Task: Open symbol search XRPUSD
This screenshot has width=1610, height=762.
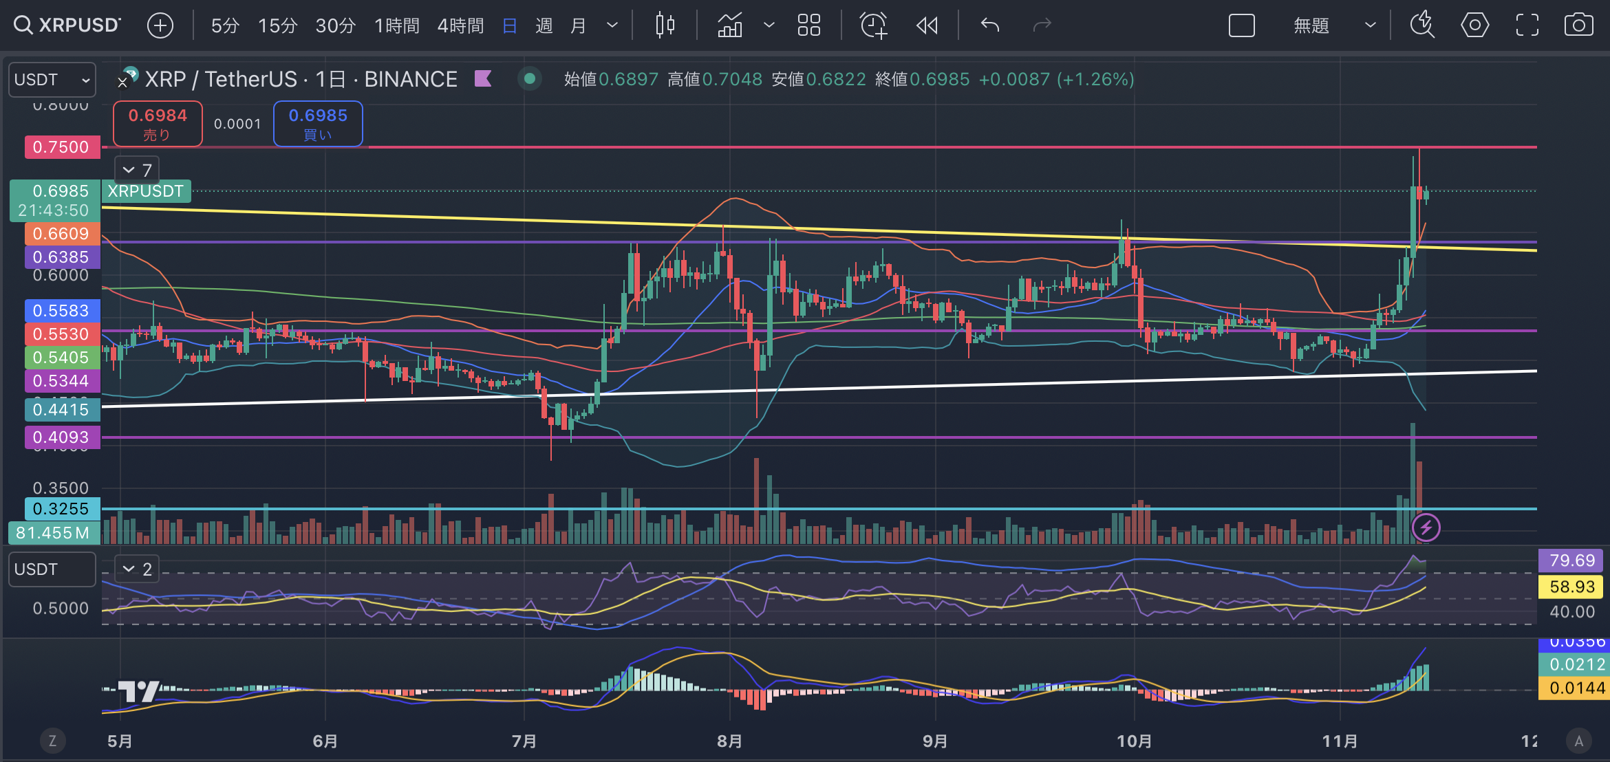Action: tap(67, 25)
